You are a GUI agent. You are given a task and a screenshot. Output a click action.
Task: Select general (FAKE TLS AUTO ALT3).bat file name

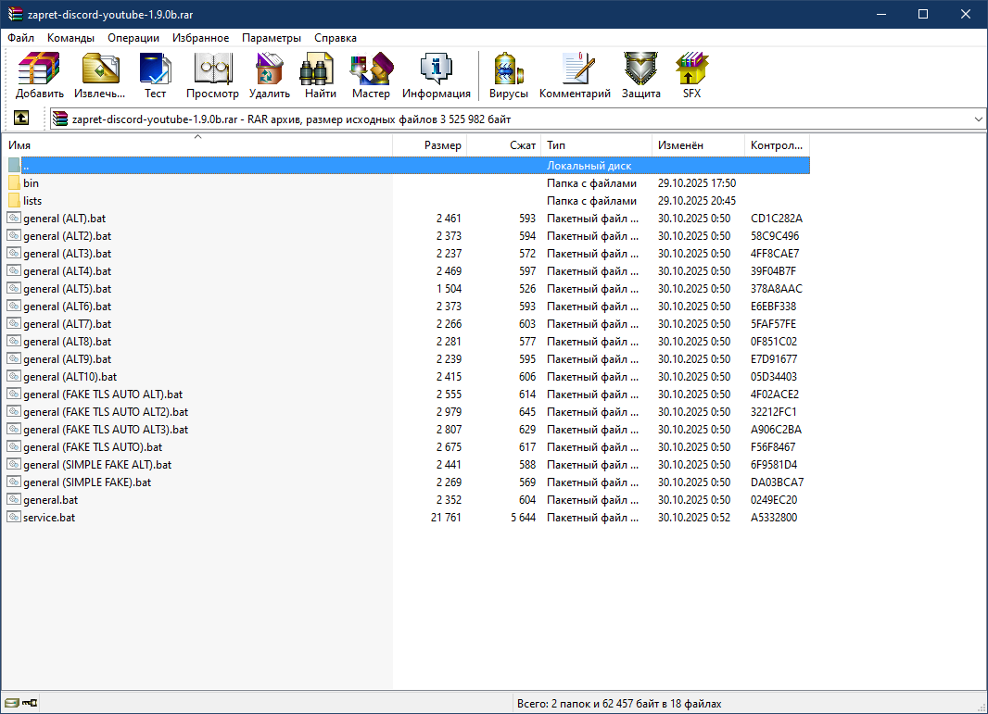click(x=106, y=430)
